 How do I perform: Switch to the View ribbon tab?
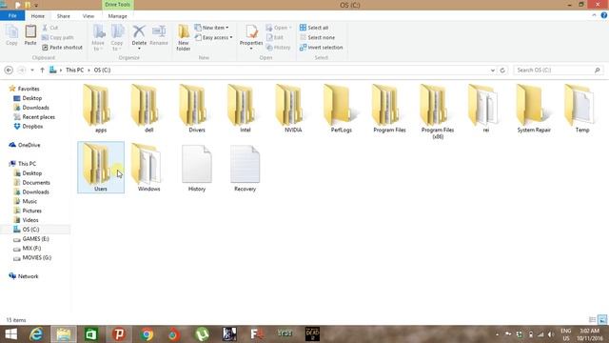[88, 16]
